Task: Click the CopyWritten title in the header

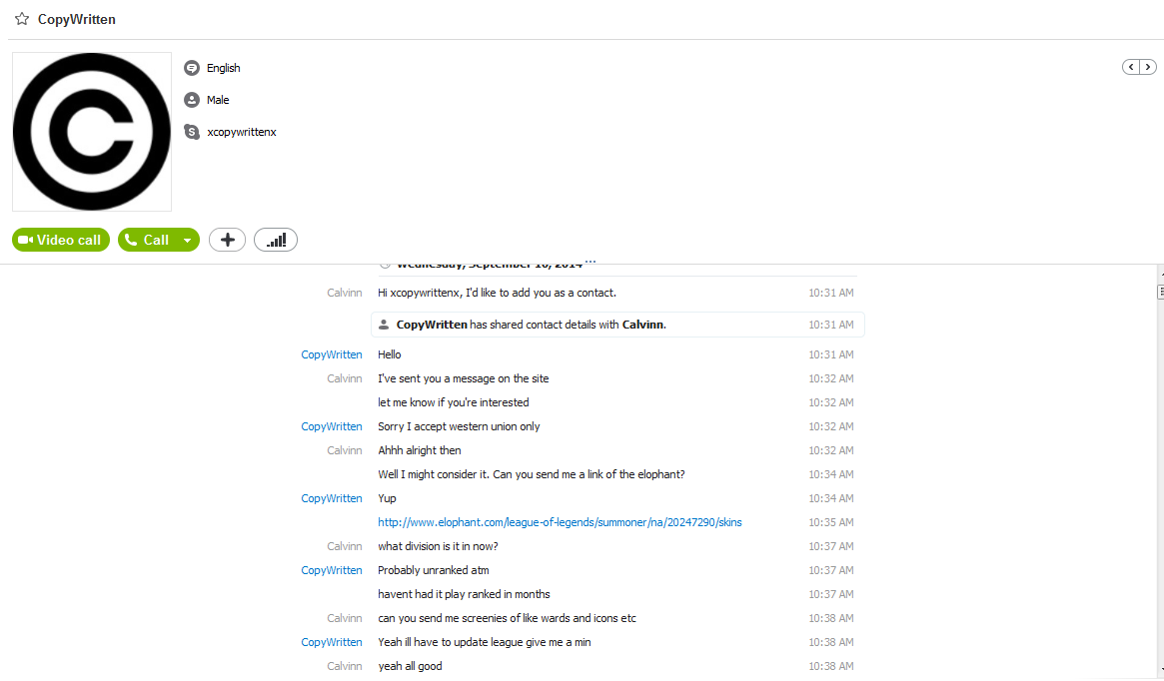Action: 77,19
